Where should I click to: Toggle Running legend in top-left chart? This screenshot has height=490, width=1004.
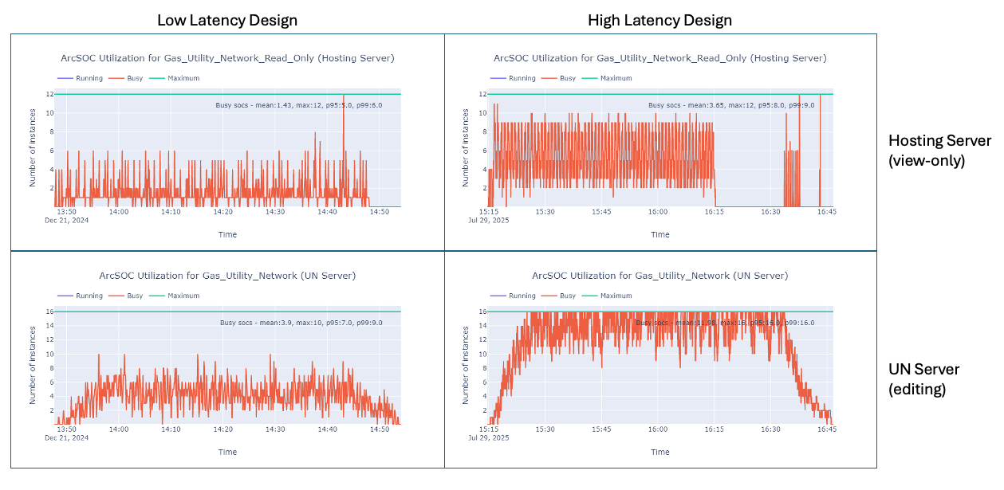point(80,78)
